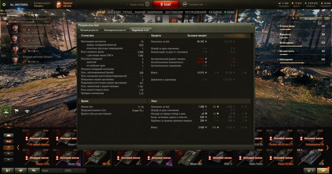
Task: Open the chat channels icon
Action: point(34,171)
